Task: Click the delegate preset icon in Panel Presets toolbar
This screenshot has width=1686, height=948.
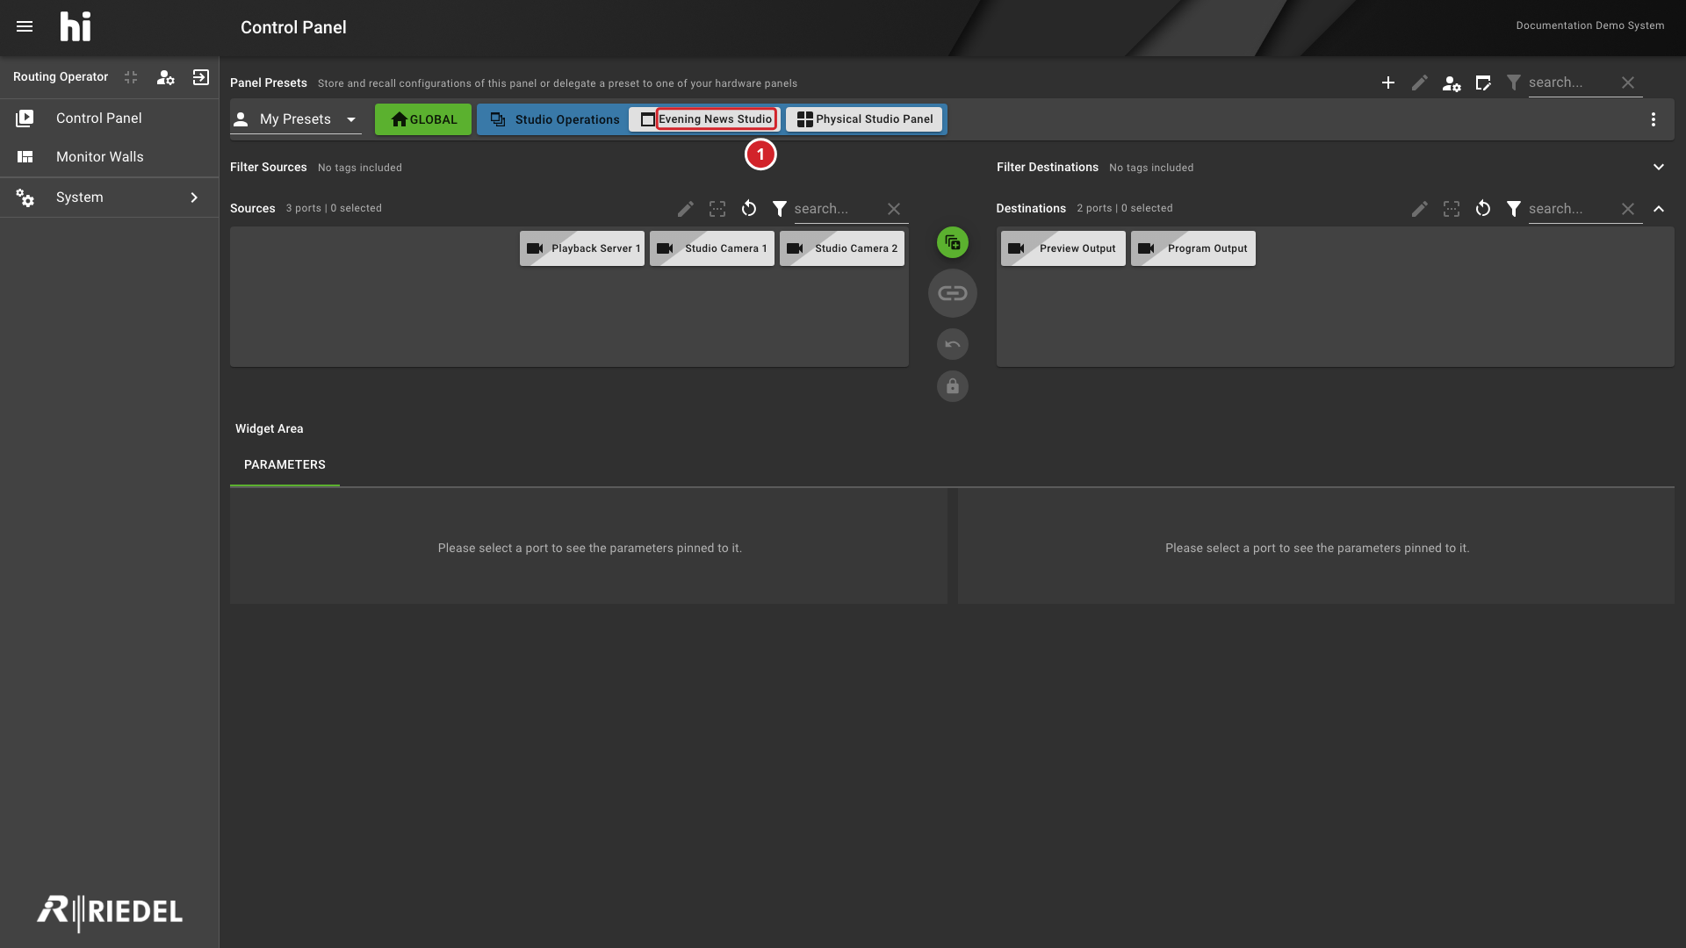Action: click(x=1483, y=83)
